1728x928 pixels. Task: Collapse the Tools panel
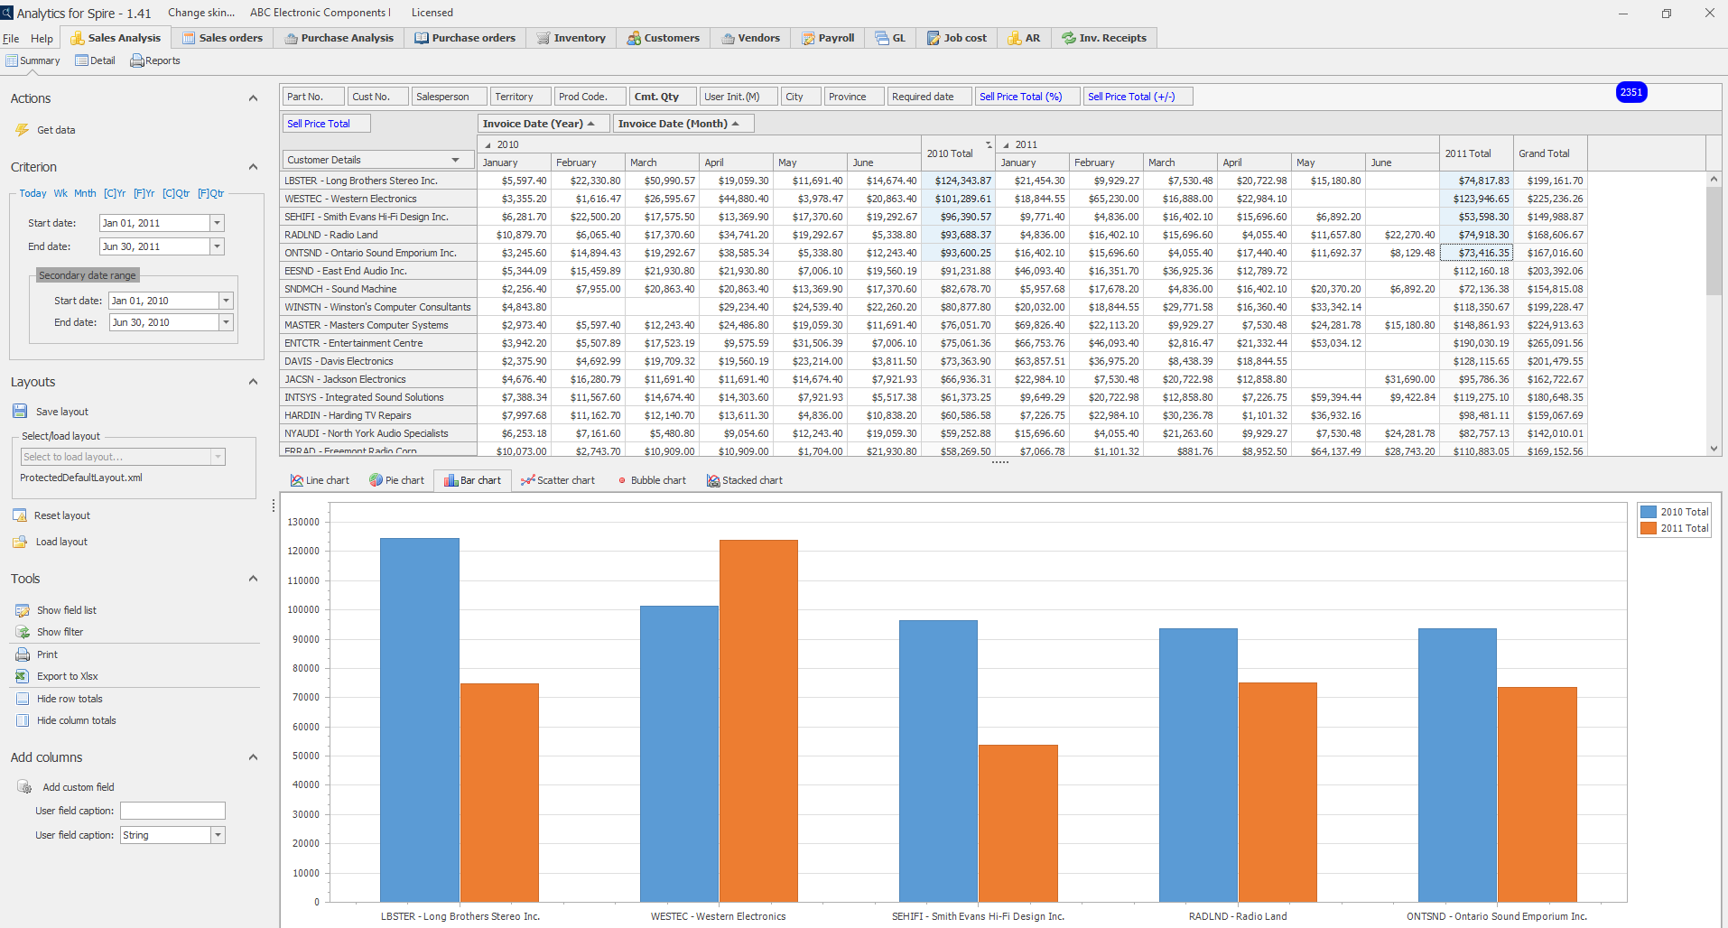click(x=253, y=579)
